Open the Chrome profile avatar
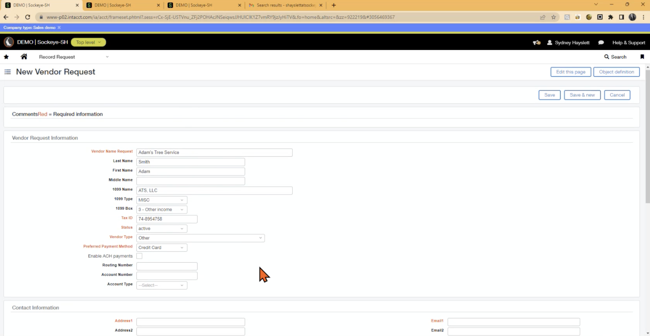650x336 pixels. (632, 17)
